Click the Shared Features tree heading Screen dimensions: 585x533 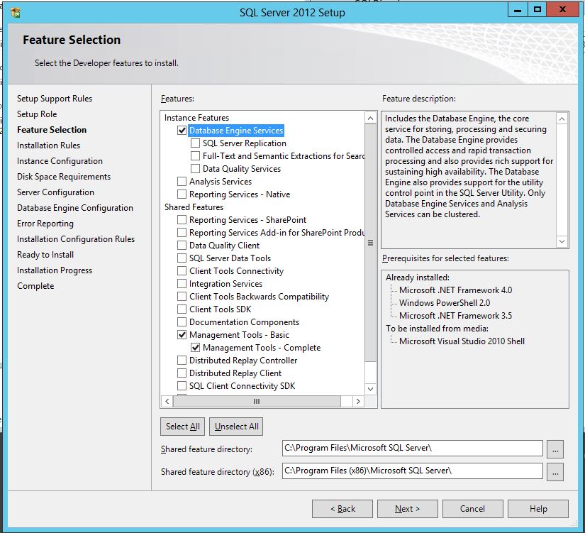click(194, 207)
